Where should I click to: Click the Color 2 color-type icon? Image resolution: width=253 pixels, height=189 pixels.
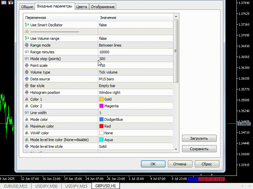(27, 106)
